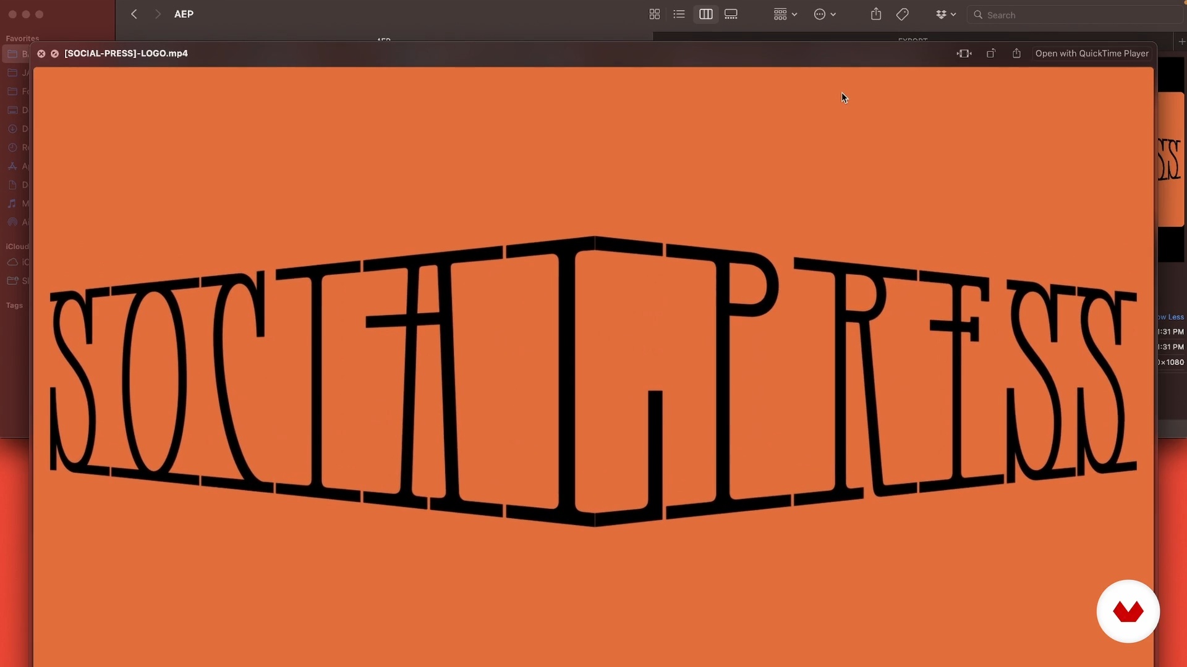
Task: Switch Finder to icon view
Action: pos(655,14)
